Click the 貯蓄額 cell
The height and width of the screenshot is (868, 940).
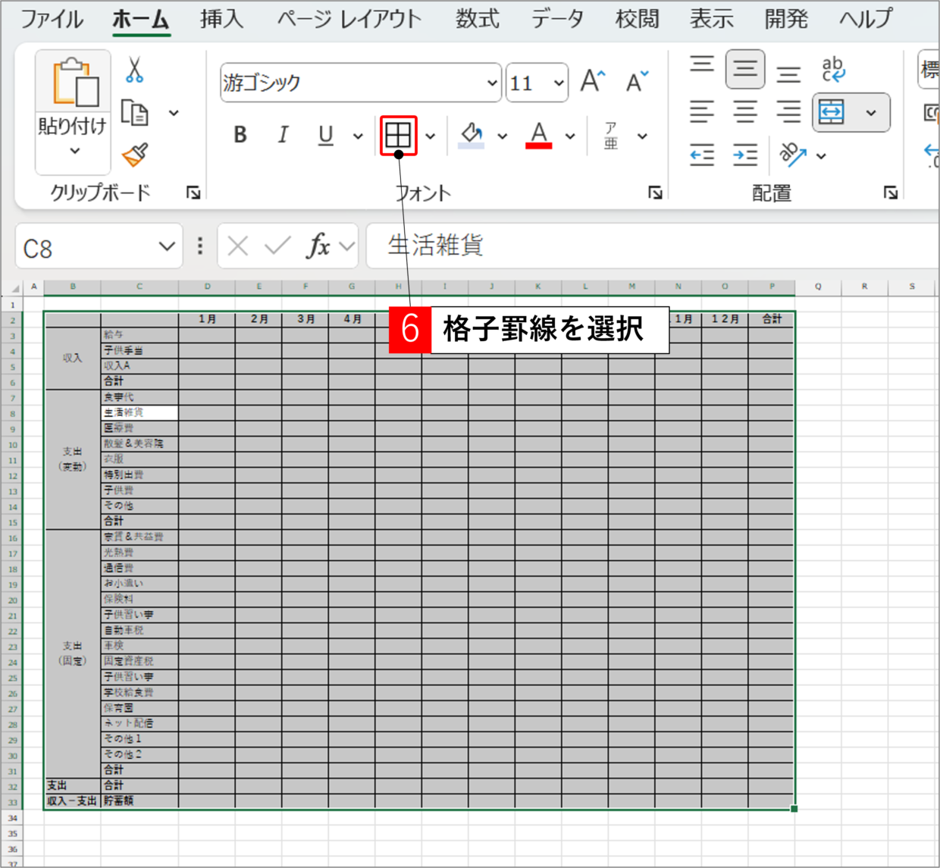(x=139, y=801)
